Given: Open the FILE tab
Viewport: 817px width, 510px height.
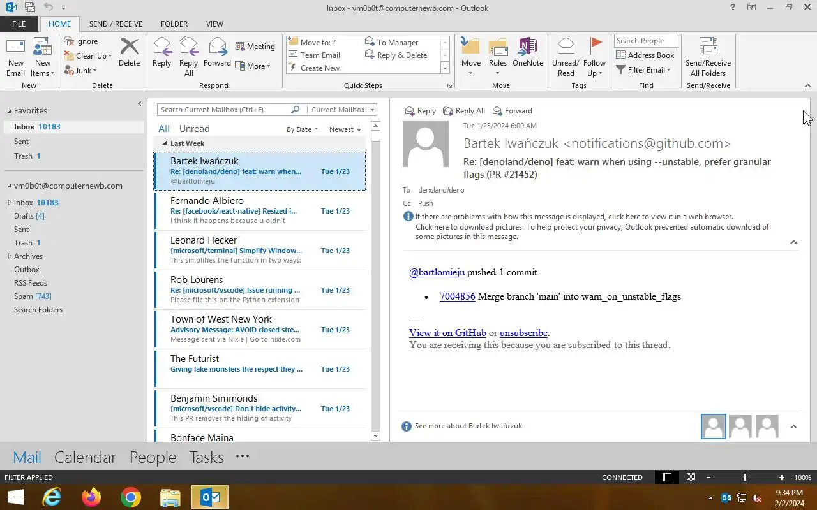Looking at the screenshot, I should click(x=19, y=24).
